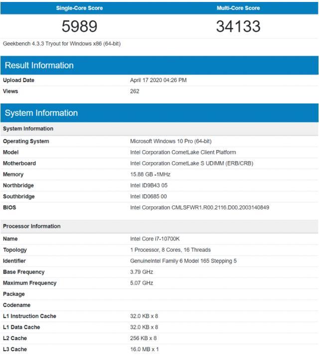Click the Multi-Core Score value 34133

238,26
